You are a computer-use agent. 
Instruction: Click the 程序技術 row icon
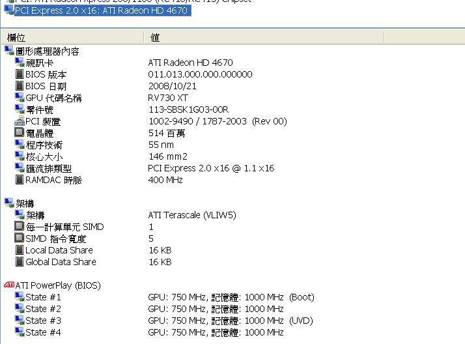20,145
